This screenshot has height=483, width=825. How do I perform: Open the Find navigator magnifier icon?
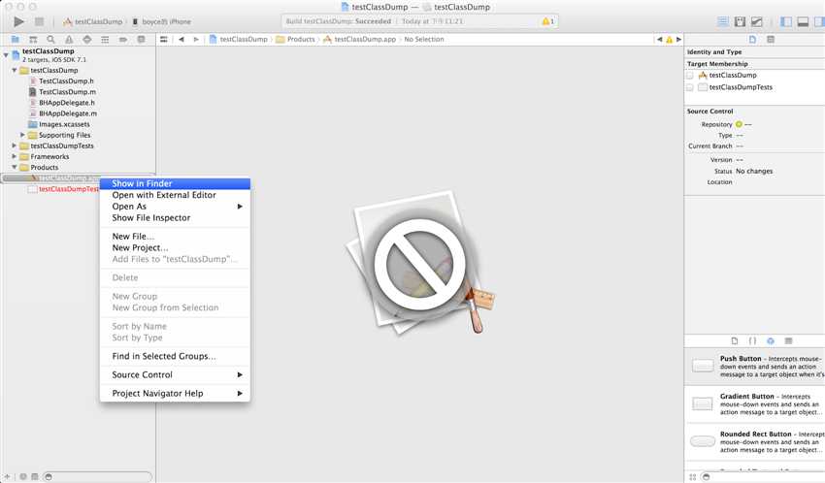pyautogui.click(x=51, y=40)
